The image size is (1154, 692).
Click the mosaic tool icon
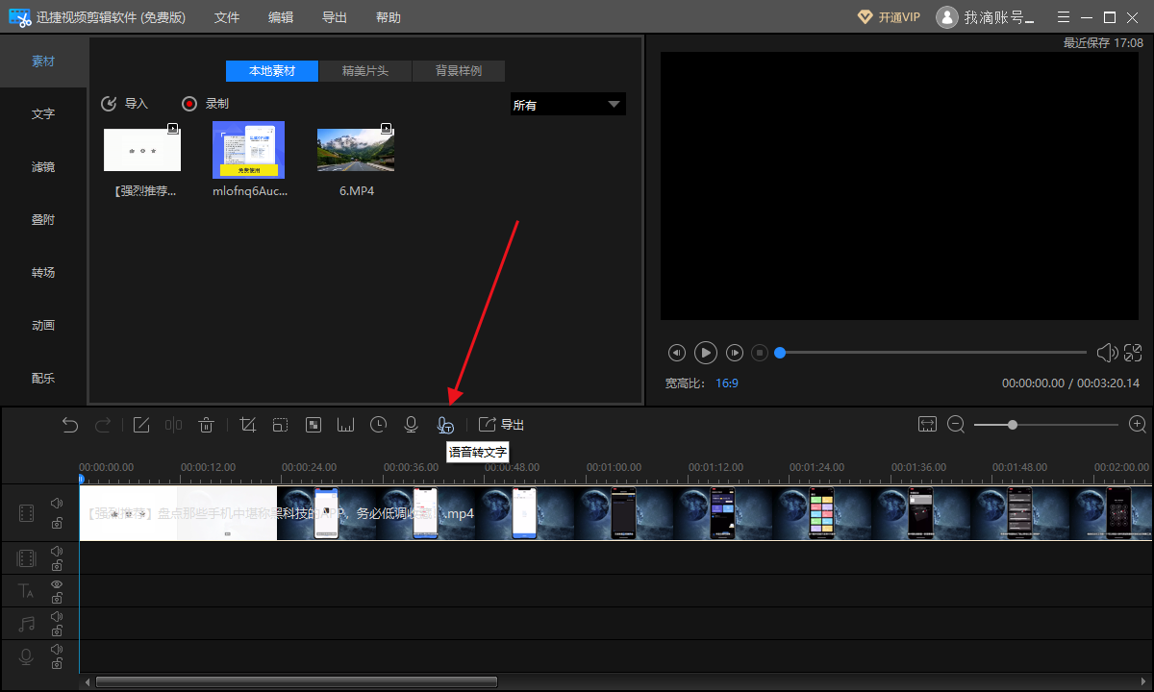pyautogui.click(x=313, y=425)
